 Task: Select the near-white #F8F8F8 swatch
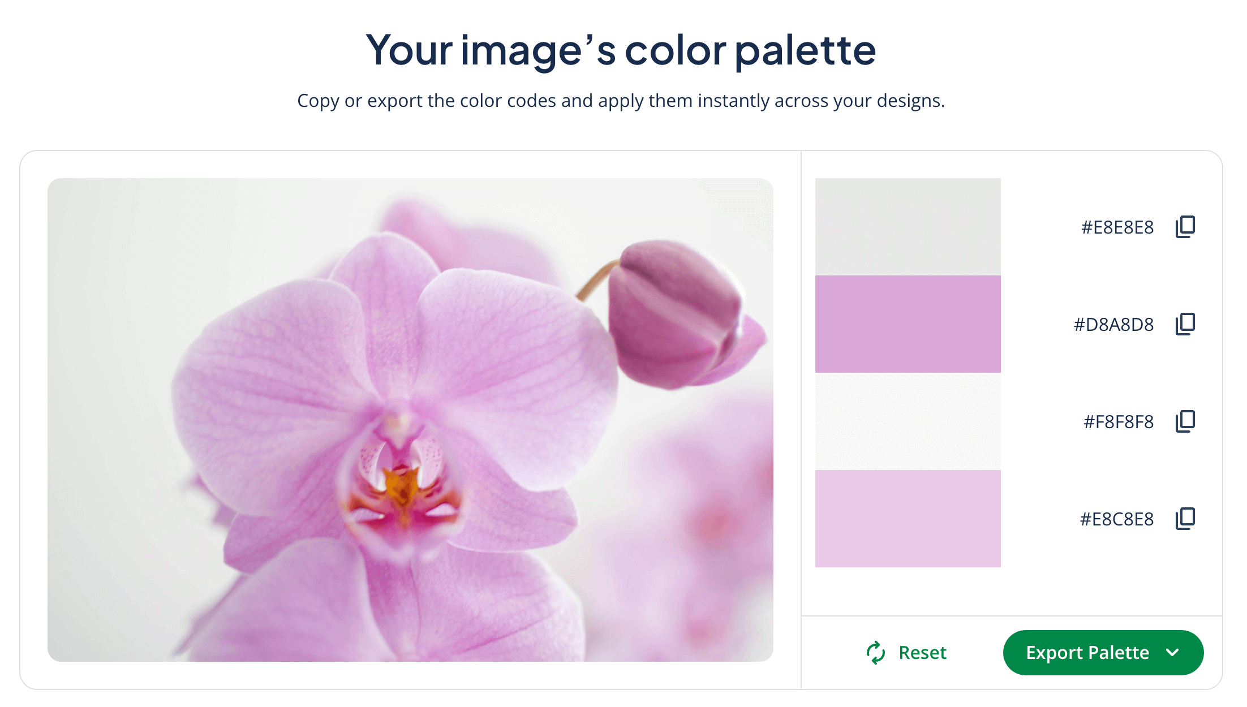click(x=908, y=421)
